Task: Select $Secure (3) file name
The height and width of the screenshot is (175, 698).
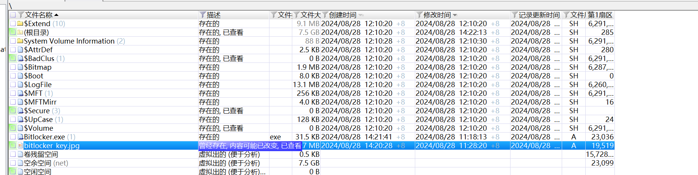Action: point(42,111)
